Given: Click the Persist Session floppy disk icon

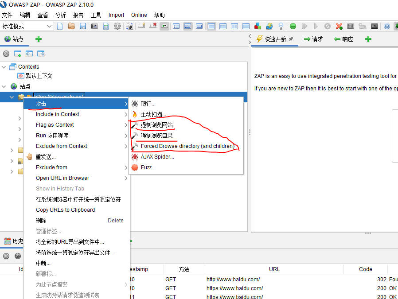Looking at the screenshot, I should coord(83,26).
